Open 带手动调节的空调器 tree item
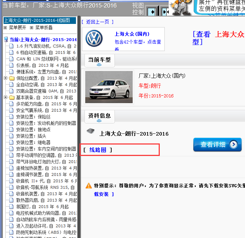The width and height of the screenshot is (245, 238). tap(46, 155)
